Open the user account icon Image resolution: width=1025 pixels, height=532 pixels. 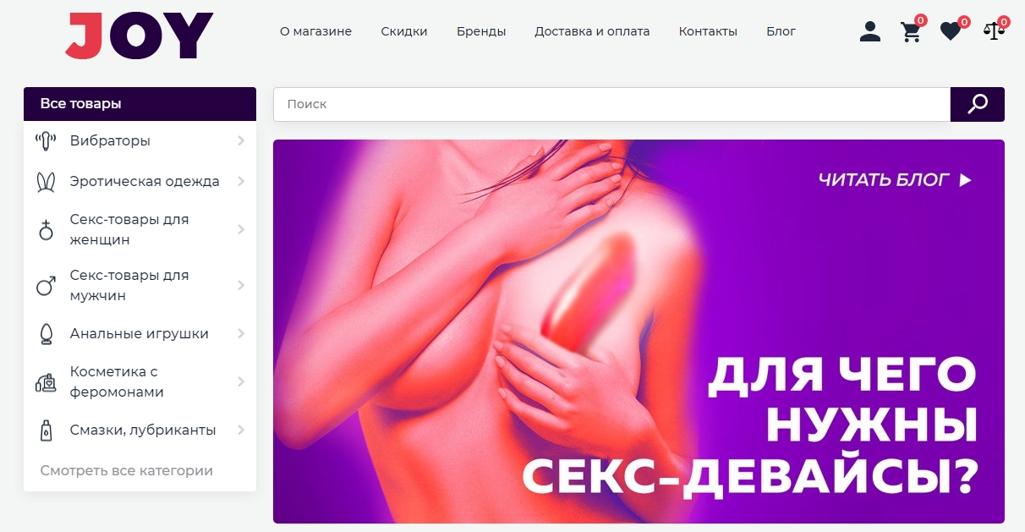point(869,31)
